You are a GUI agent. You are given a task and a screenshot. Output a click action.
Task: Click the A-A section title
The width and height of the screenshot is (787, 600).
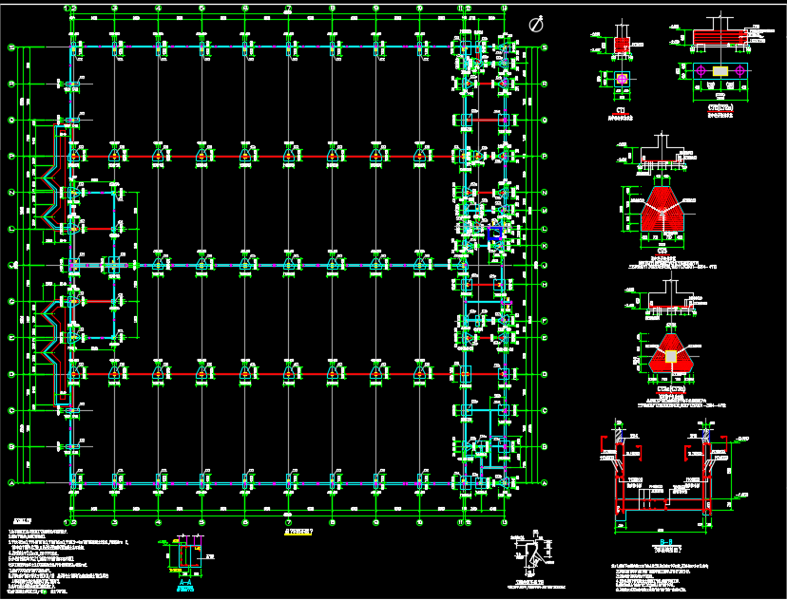click(x=184, y=583)
